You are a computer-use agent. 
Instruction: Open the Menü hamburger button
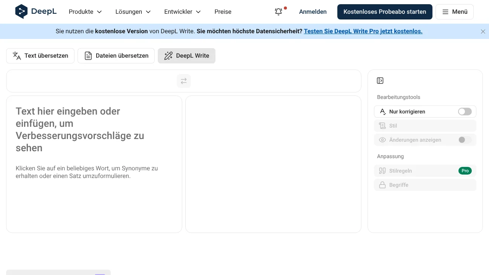tap(455, 12)
